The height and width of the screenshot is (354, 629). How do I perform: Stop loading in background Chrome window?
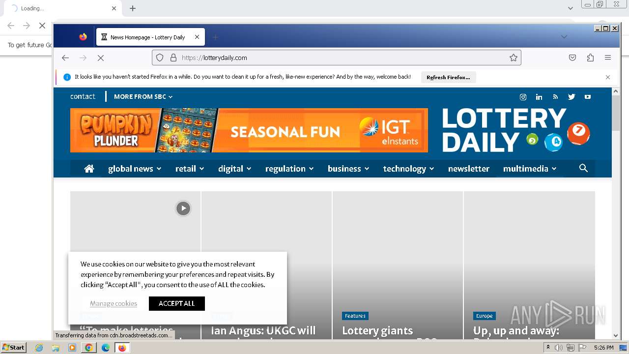(42, 26)
